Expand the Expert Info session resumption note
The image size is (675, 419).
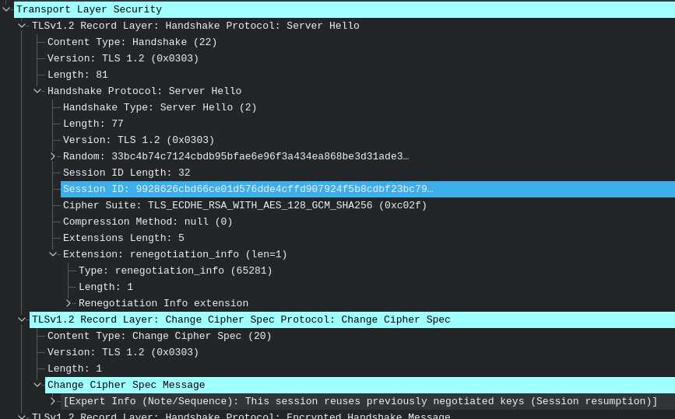53,401
